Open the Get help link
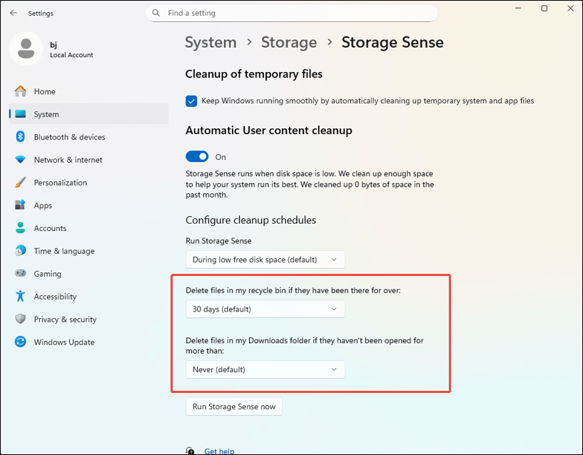This screenshot has width=583, height=455. (x=219, y=451)
